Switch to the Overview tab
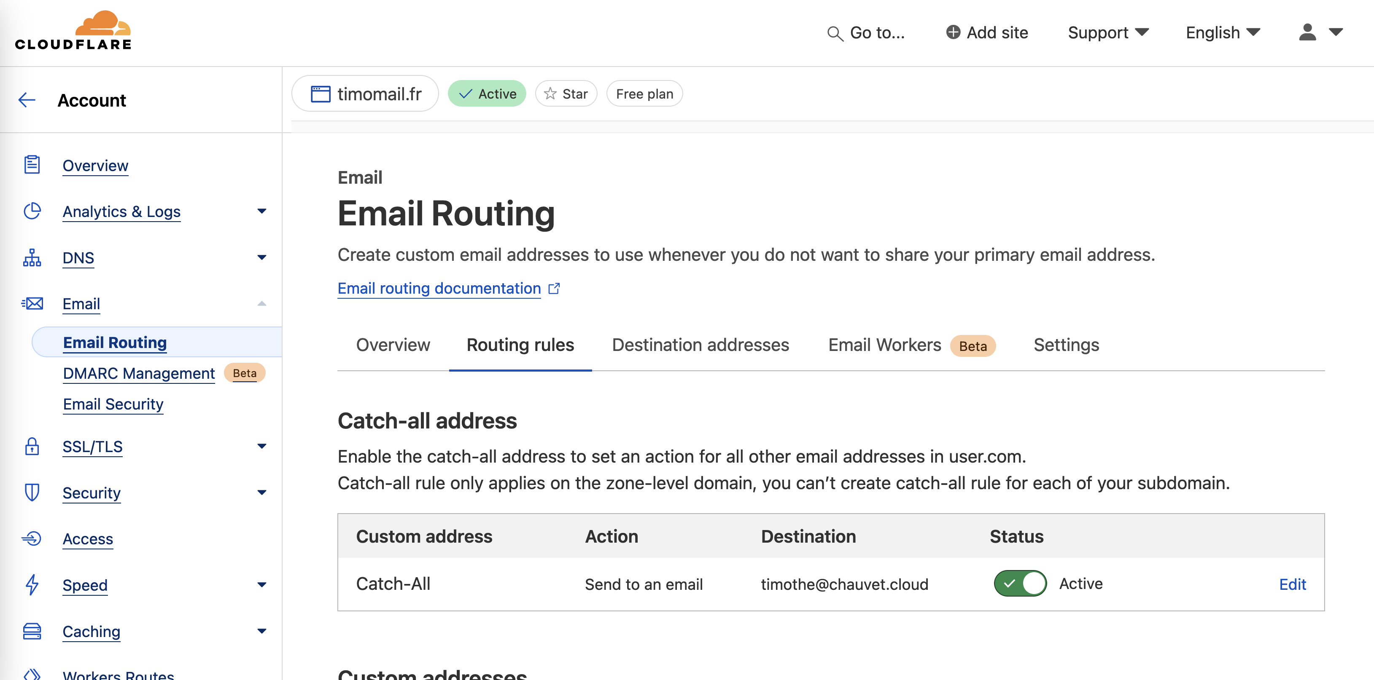 [x=393, y=345]
